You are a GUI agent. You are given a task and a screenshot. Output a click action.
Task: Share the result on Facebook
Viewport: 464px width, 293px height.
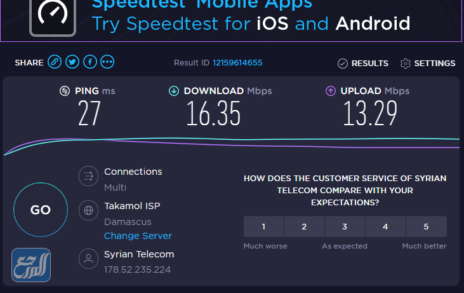pos(90,62)
